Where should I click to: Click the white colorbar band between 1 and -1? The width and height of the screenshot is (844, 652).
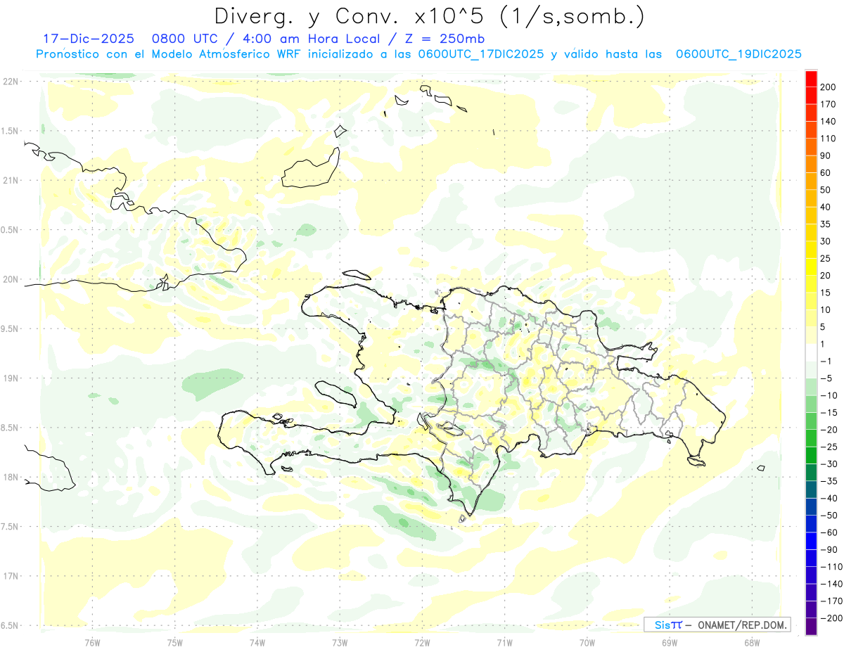811,353
